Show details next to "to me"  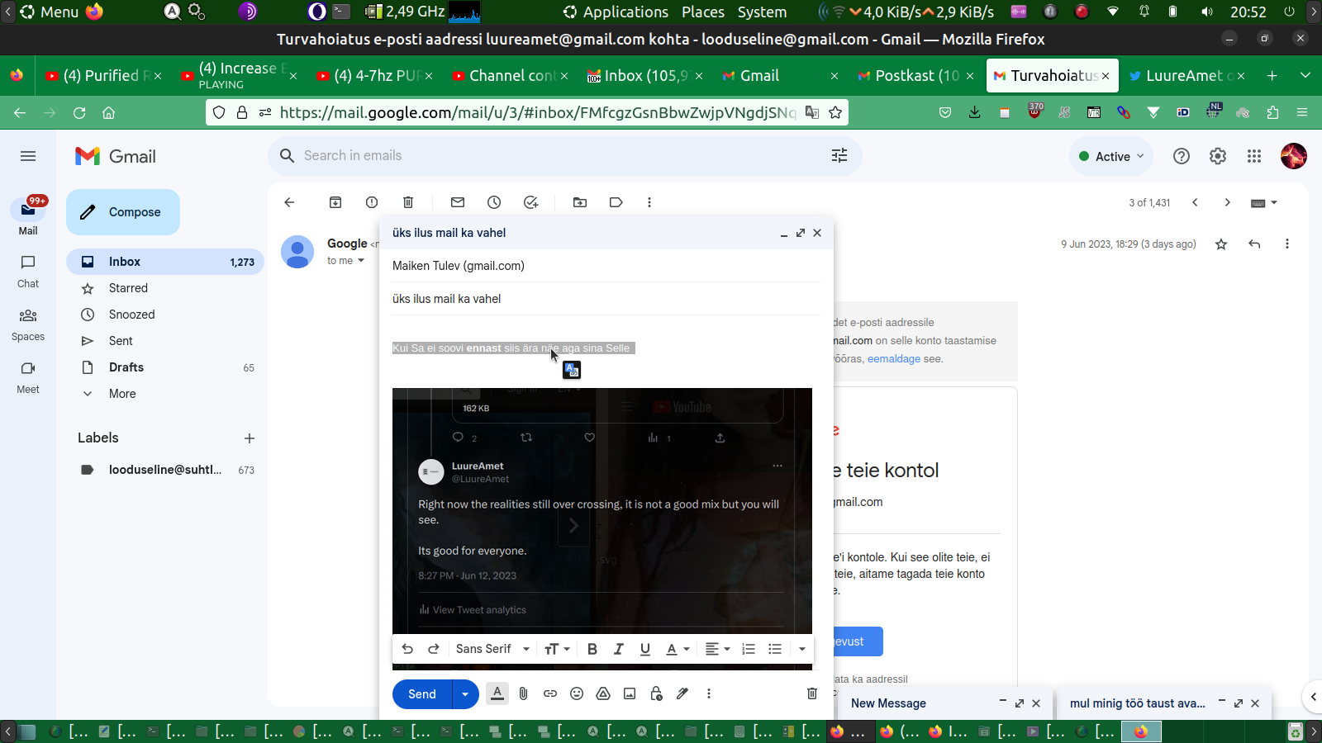point(361,261)
